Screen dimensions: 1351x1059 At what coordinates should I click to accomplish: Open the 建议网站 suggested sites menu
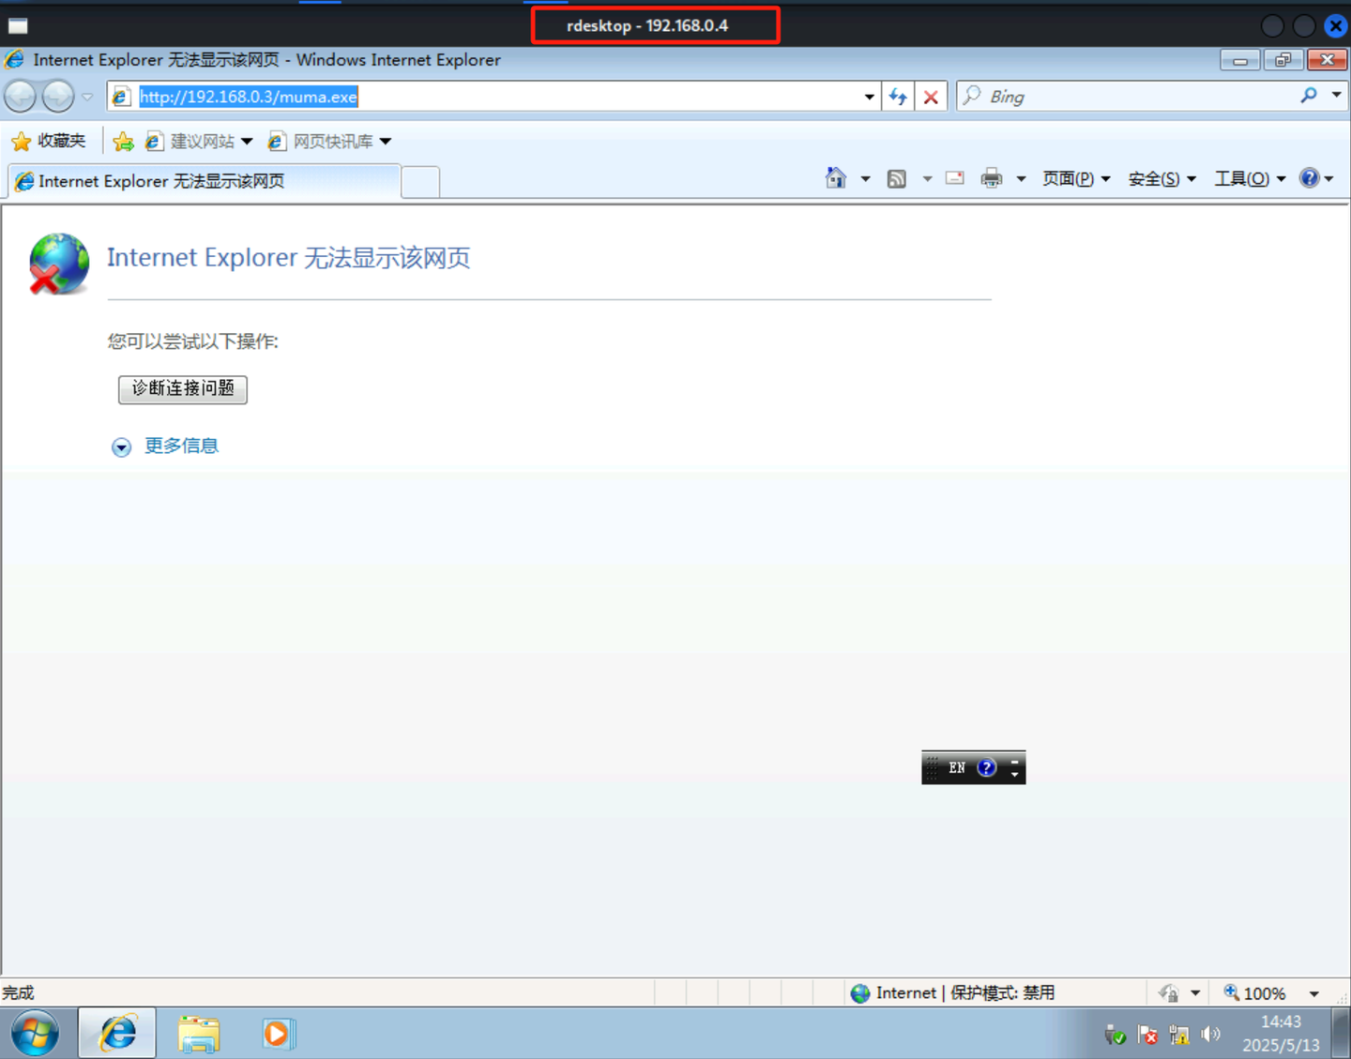click(x=199, y=142)
